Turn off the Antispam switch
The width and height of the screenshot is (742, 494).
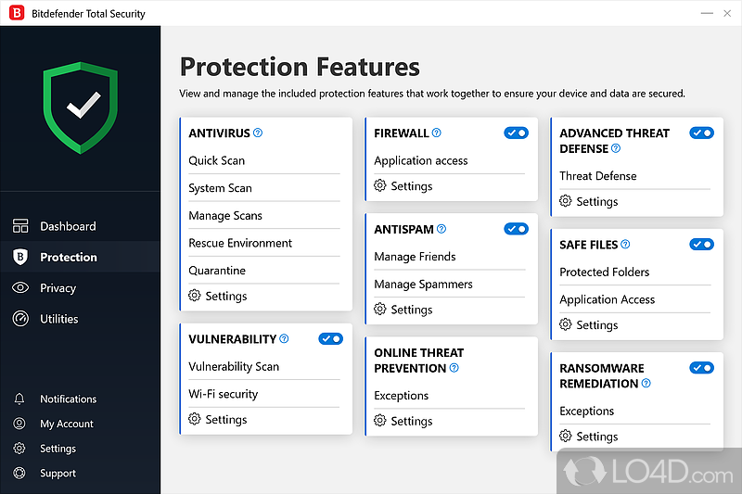coord(516,229)
